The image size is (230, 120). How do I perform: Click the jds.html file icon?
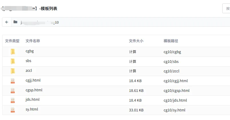click(13, 100)
